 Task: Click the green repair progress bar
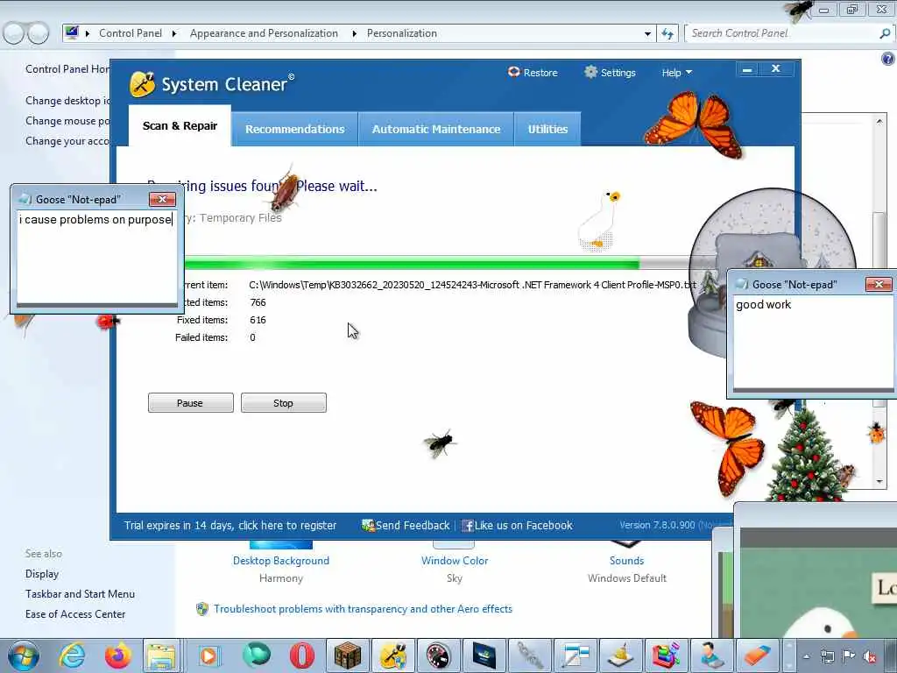412,264
